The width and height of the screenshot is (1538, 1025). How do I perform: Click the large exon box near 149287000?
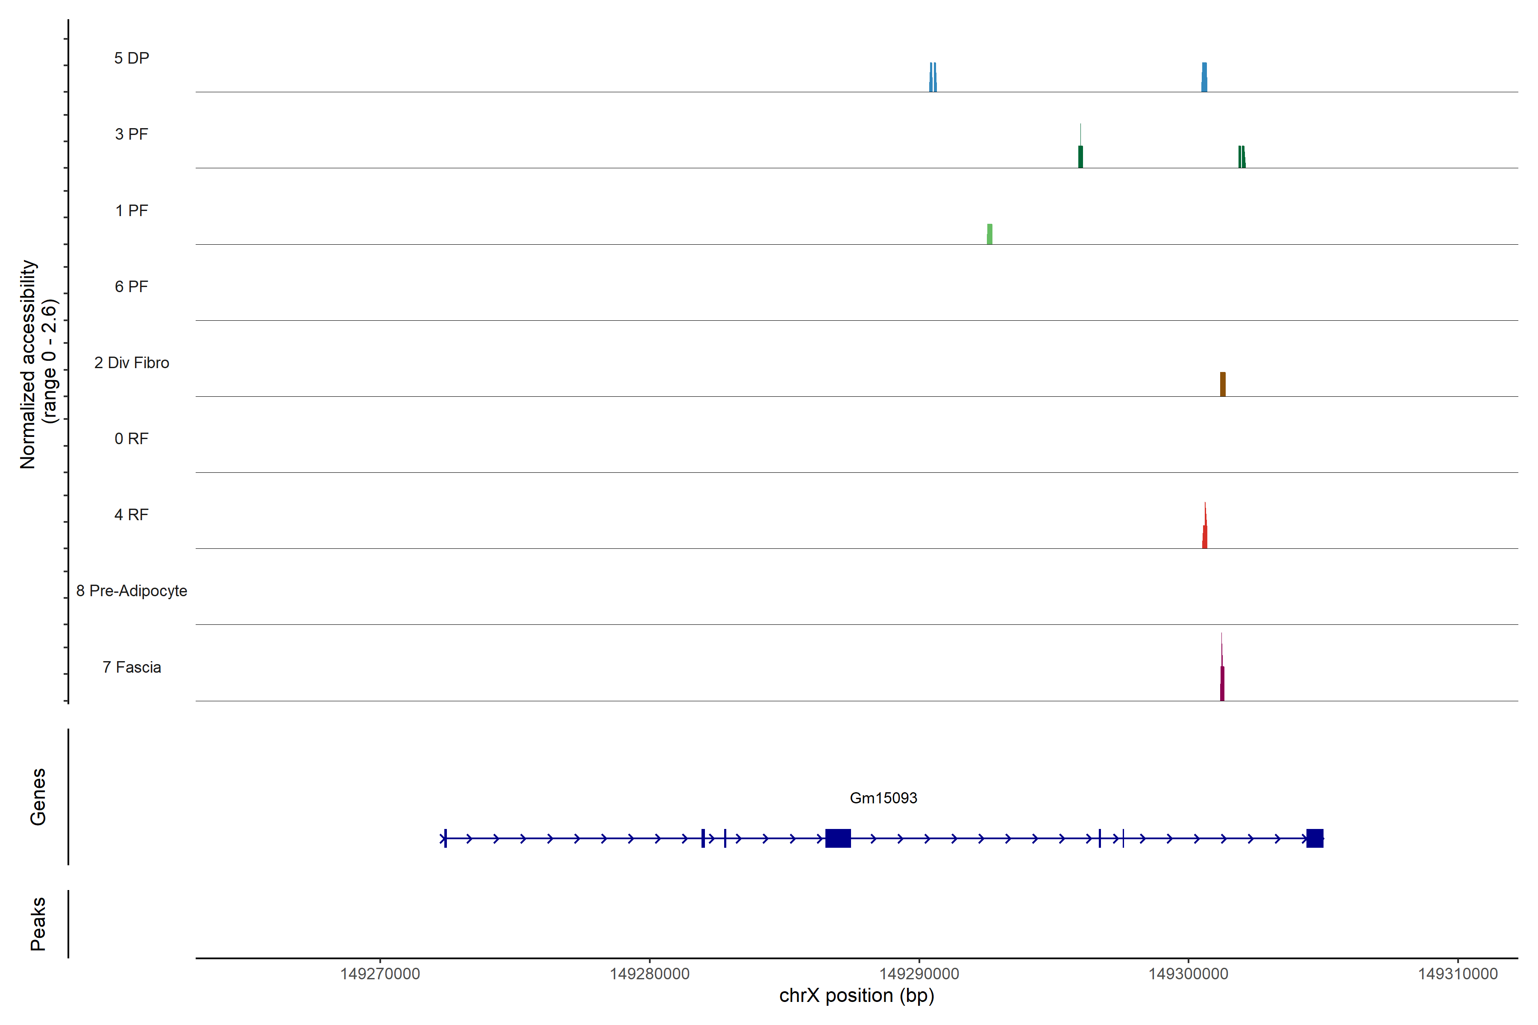[838, 838]
